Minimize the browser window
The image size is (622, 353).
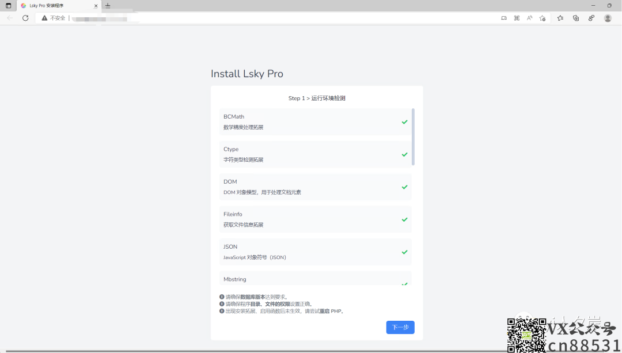593,6
